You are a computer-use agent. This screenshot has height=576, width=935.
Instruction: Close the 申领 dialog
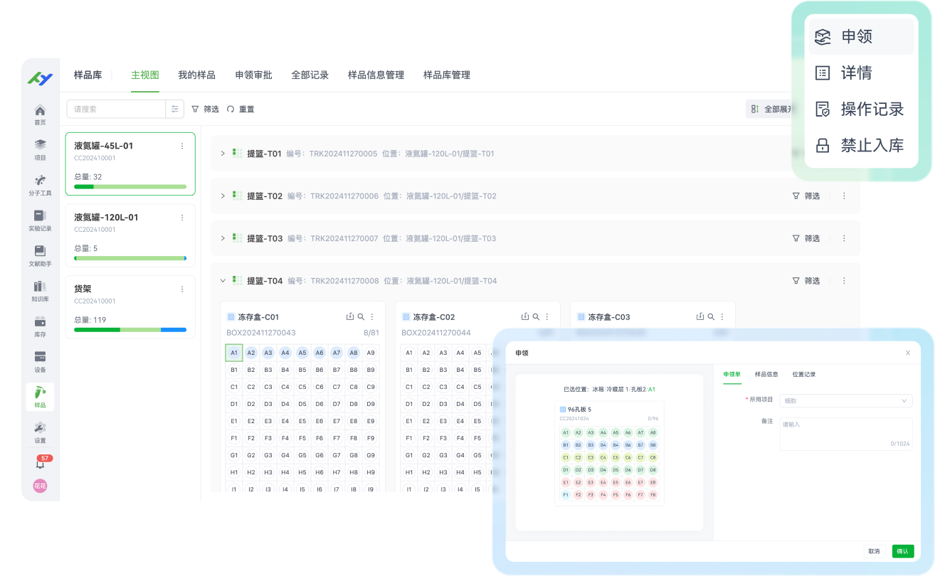tap(907, 353)
